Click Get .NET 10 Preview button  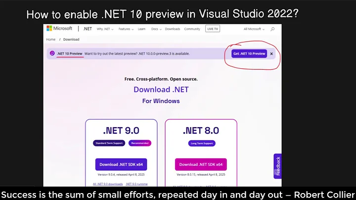249,53
